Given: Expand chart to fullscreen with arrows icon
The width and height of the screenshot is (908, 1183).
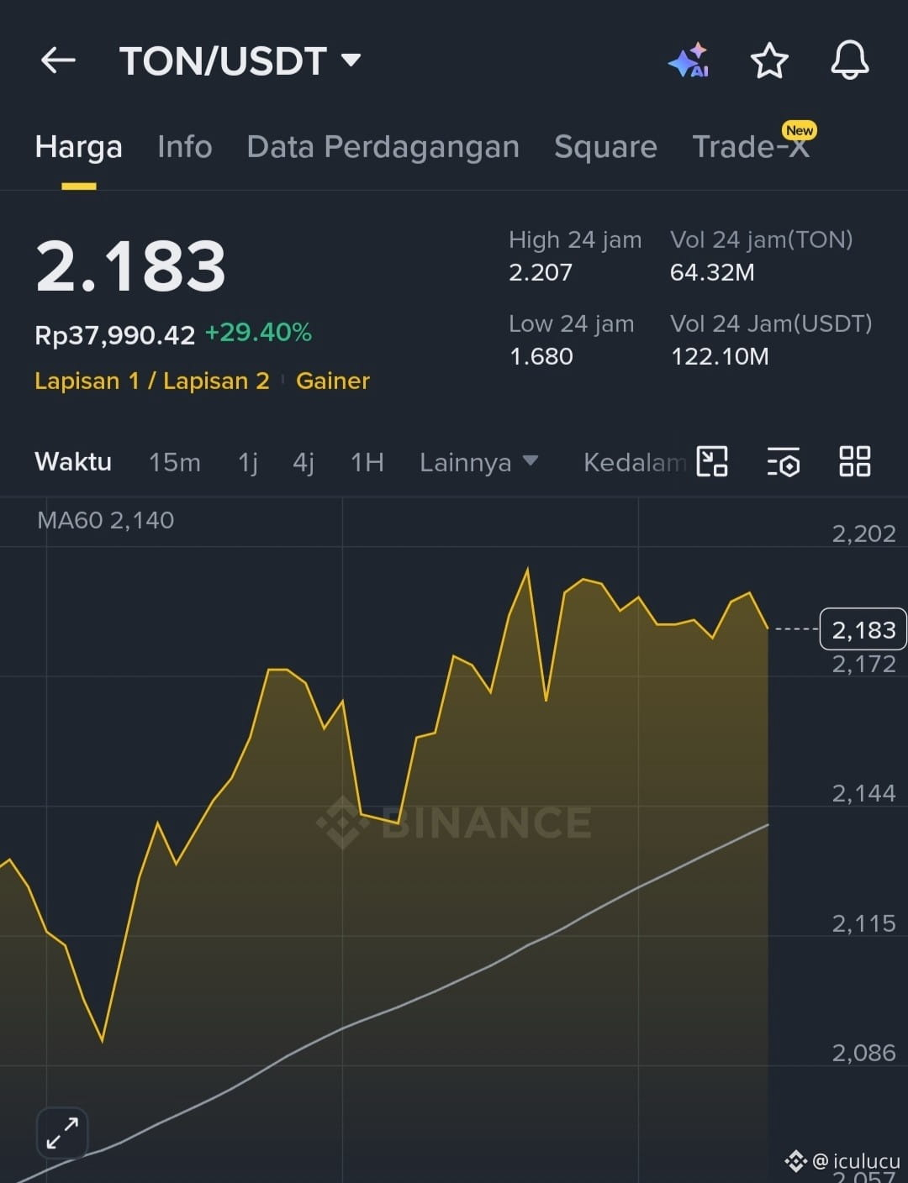Looking at the screenshot, I should click(62, 1133).
